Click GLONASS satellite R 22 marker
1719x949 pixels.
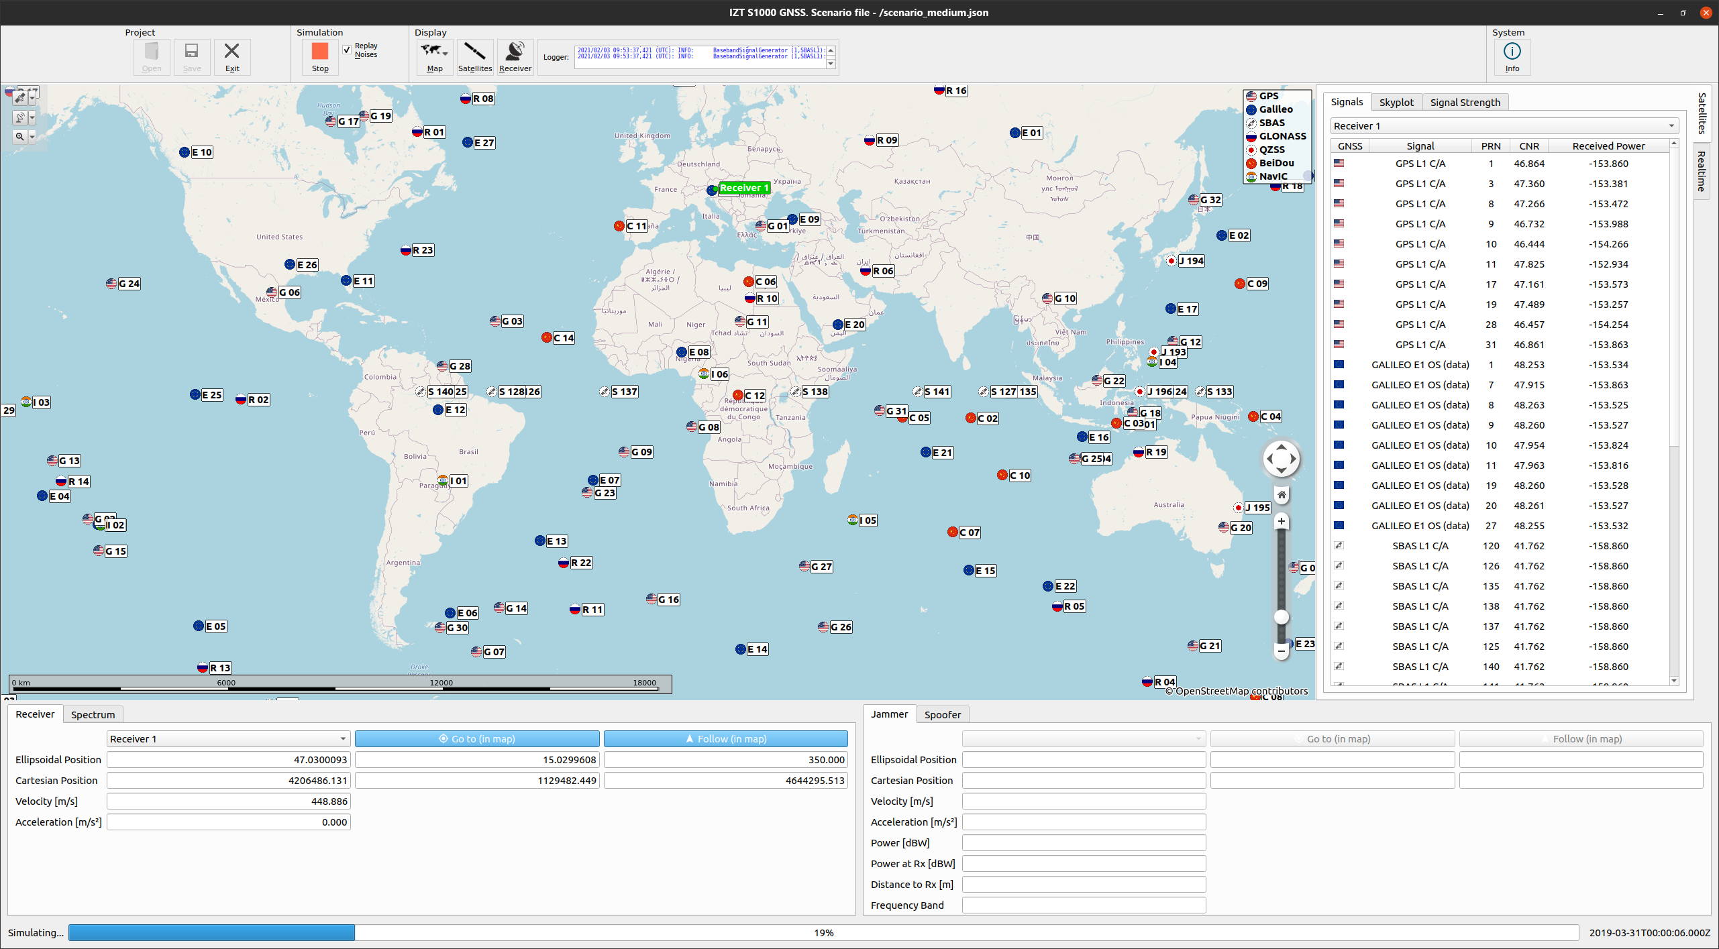coord(576,563)
